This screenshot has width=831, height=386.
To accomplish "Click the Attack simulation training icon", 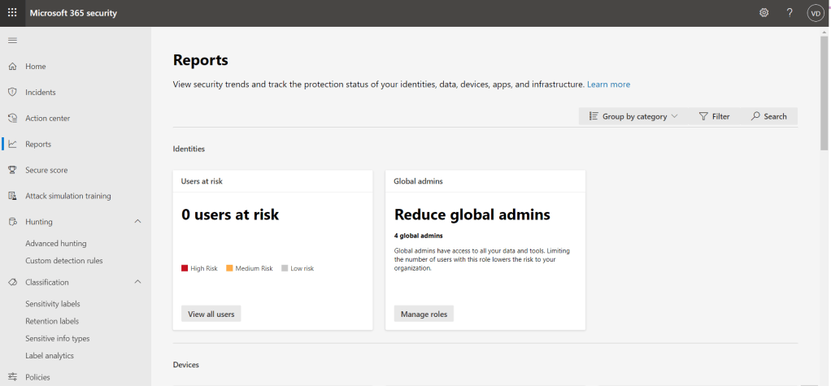I will 12,196.
